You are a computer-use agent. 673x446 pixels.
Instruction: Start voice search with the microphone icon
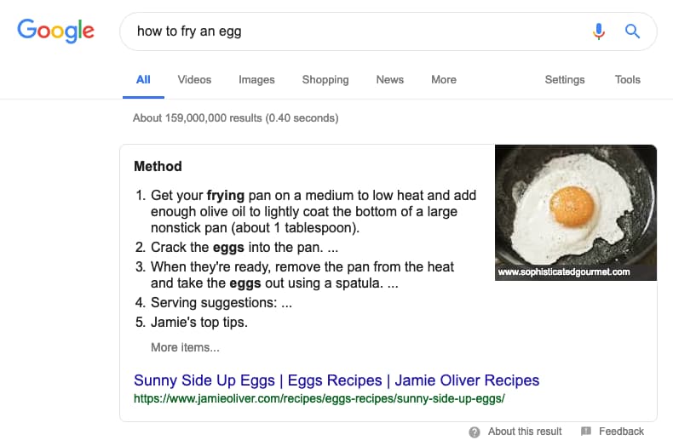click(x=598, y=31)
